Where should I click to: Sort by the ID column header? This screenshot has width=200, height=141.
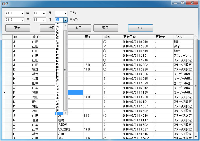tap(22, 37)
